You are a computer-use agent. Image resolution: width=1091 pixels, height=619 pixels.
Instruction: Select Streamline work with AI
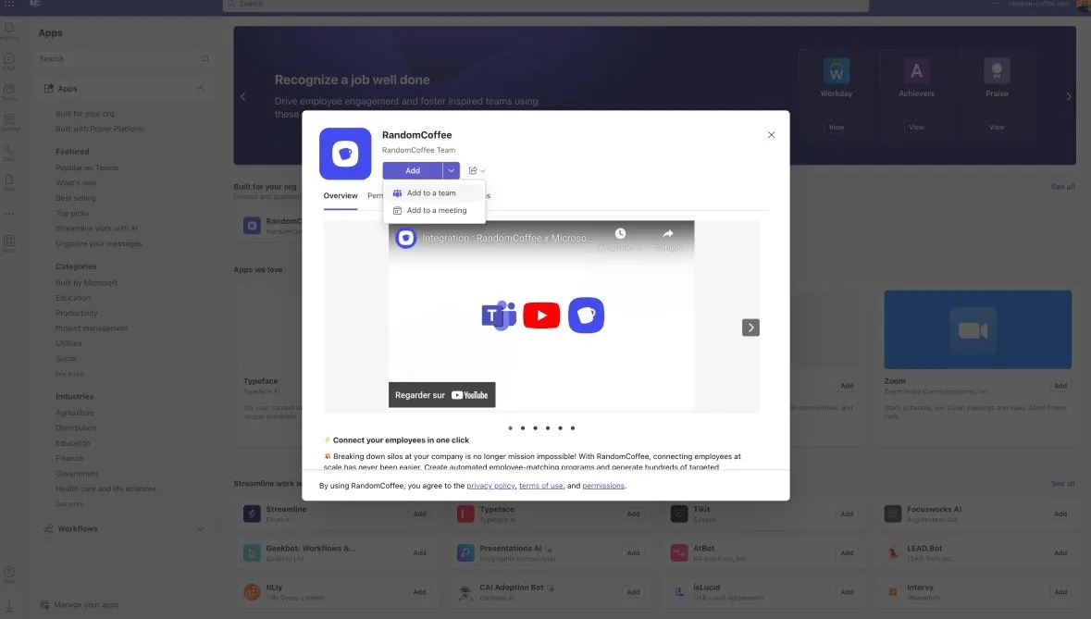coord(97,229)
